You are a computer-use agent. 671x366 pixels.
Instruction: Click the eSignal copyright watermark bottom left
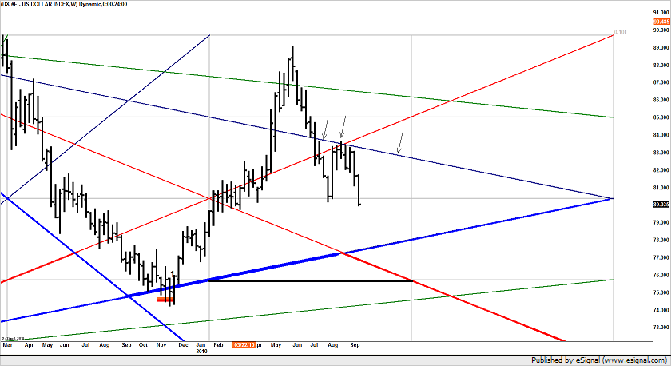[14, 338]
